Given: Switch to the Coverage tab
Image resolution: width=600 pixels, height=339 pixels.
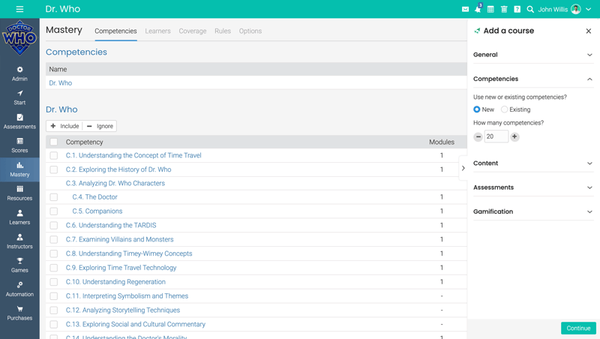Looking at the screenshot, I should (x=192, y=31).
